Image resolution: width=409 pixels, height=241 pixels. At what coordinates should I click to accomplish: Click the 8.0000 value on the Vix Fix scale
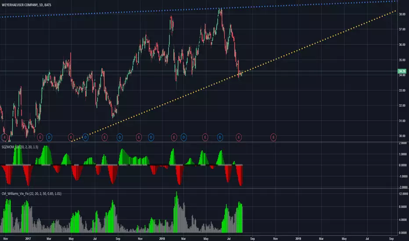pos(403,207)
